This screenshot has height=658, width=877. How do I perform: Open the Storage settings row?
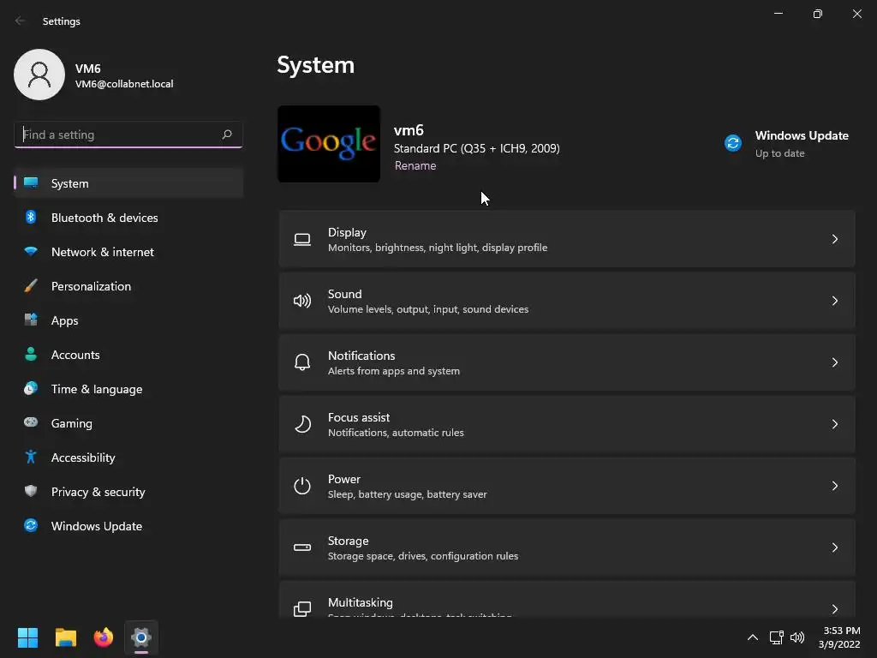click(x=566, y=547)
